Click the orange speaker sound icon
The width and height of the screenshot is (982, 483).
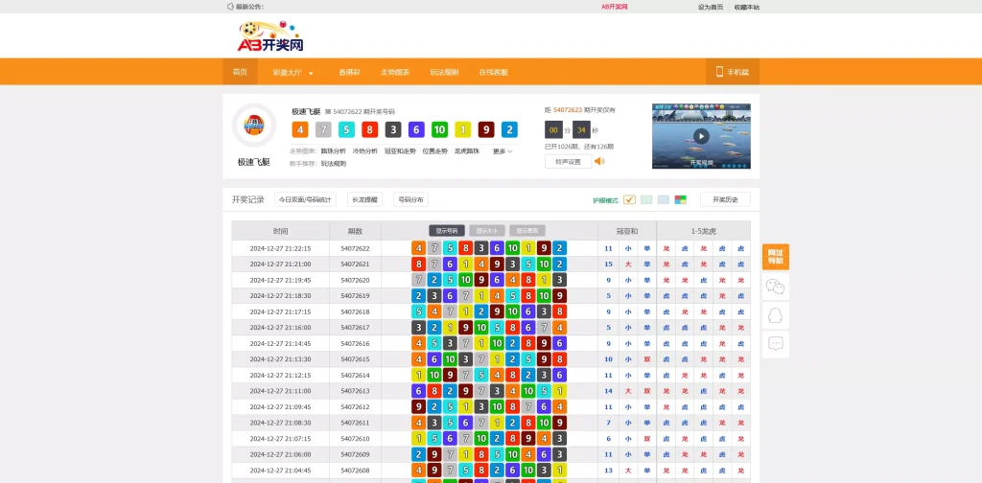599,161
